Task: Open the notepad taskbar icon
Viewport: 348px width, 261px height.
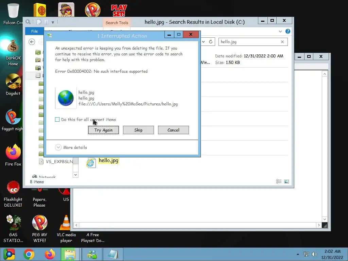Action: coord(113,254)
